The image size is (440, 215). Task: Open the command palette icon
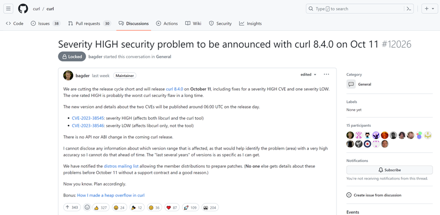coord(409,9)
